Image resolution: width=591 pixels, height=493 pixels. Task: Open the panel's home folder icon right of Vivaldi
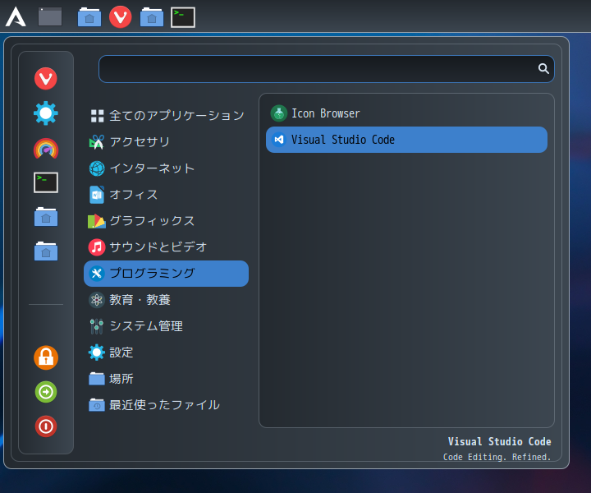(152, 17)
